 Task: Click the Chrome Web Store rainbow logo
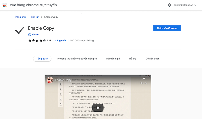click(x=5, y=5)
